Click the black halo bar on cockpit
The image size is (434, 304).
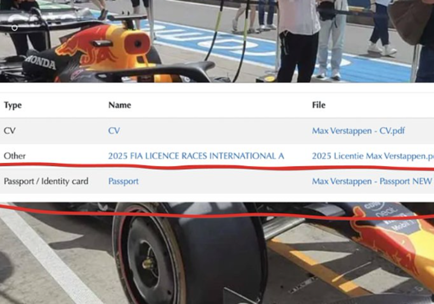click(155, 71)
